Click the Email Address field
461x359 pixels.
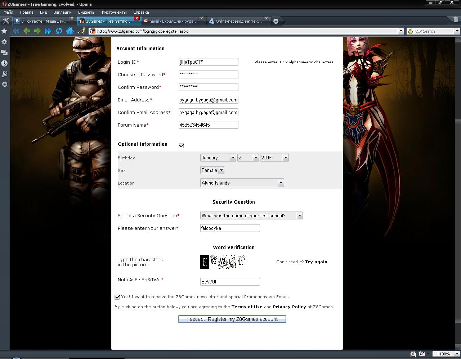click(x=209, y=100)
